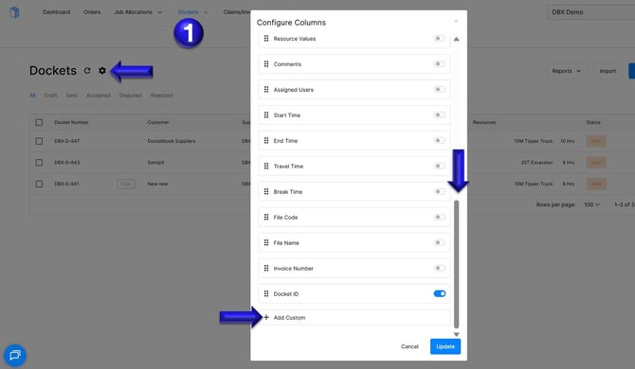Enable the Invoice Number column toggle
This screenshot has height=369, width=635.
tap(440, 268)
